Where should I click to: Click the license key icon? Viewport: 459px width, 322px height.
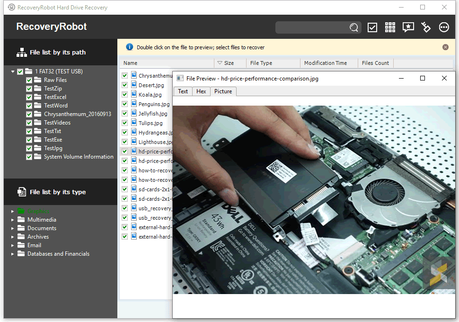pos(426,27)
